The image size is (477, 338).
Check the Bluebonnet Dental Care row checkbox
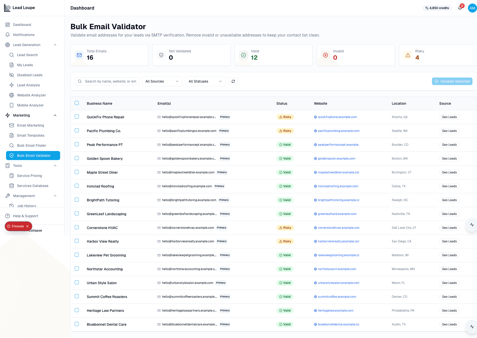click(x=77, y=324)
